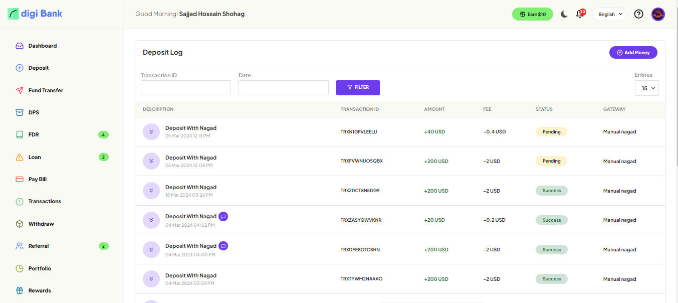Open the Date picker field

283,88
